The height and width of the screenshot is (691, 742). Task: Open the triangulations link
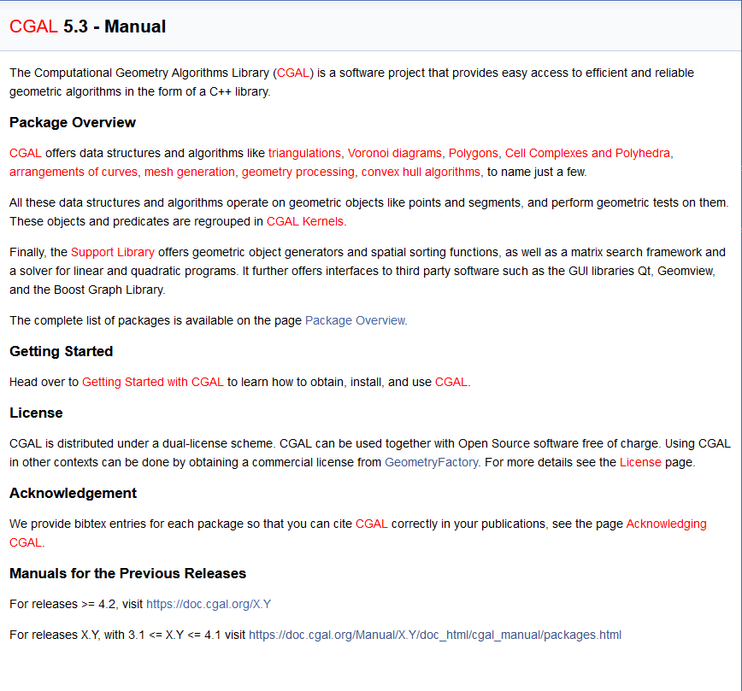304,153
